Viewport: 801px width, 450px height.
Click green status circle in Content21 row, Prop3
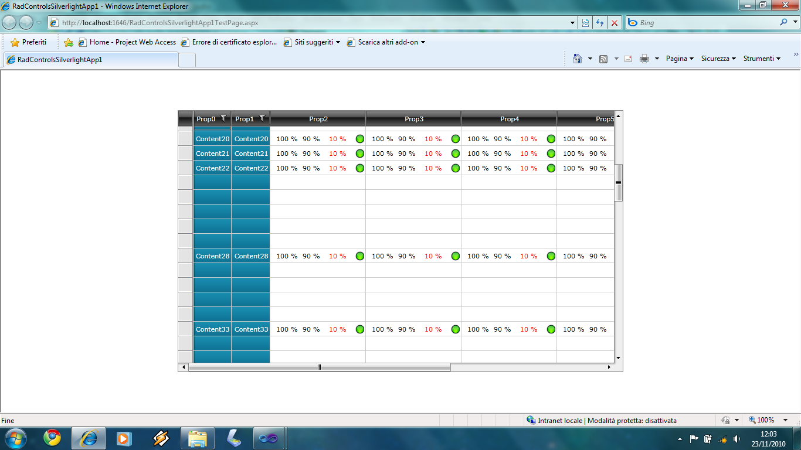tap(456, 154)
